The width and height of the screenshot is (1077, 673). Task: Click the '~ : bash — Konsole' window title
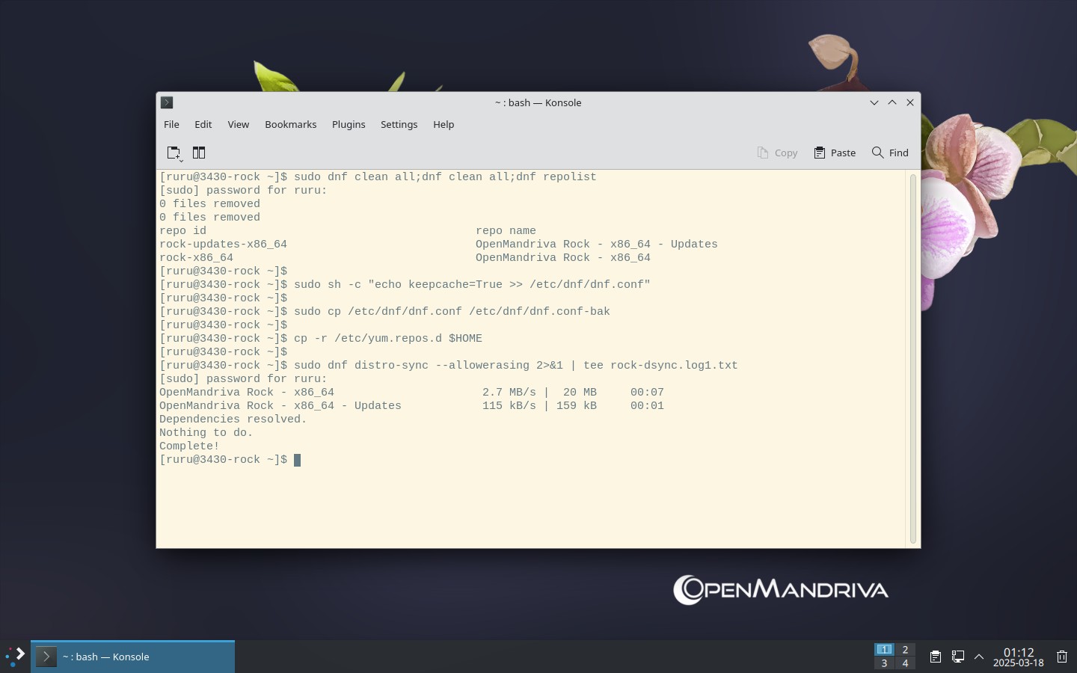(x=538, y=102)
